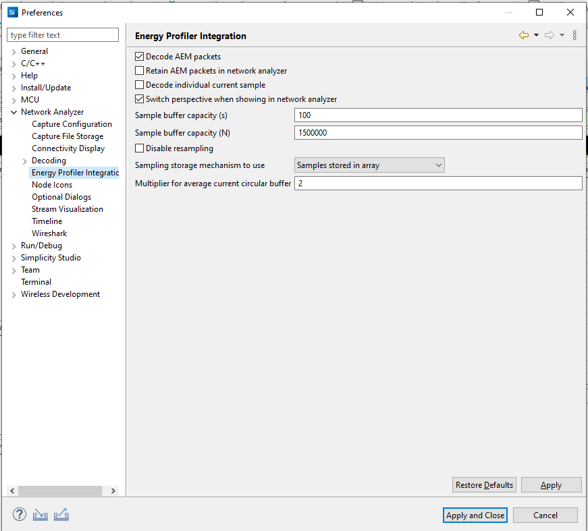Open Wireshark preferences

point(49,233)
